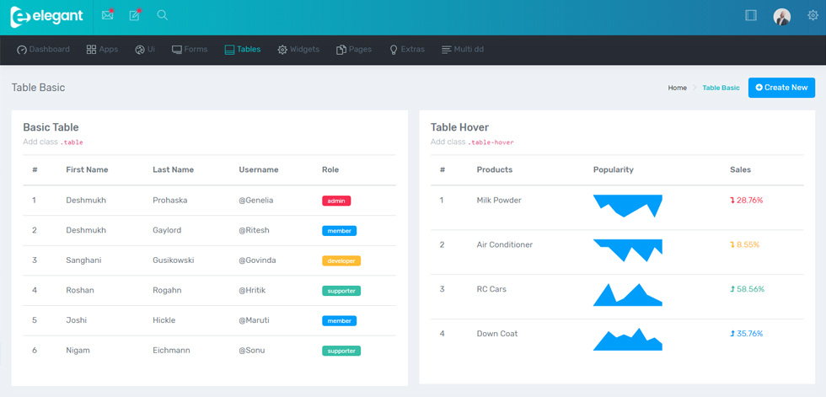Screen dimensions: 826x397
Task: Click the @Hritik username cell
Action: tap(254, 290)
